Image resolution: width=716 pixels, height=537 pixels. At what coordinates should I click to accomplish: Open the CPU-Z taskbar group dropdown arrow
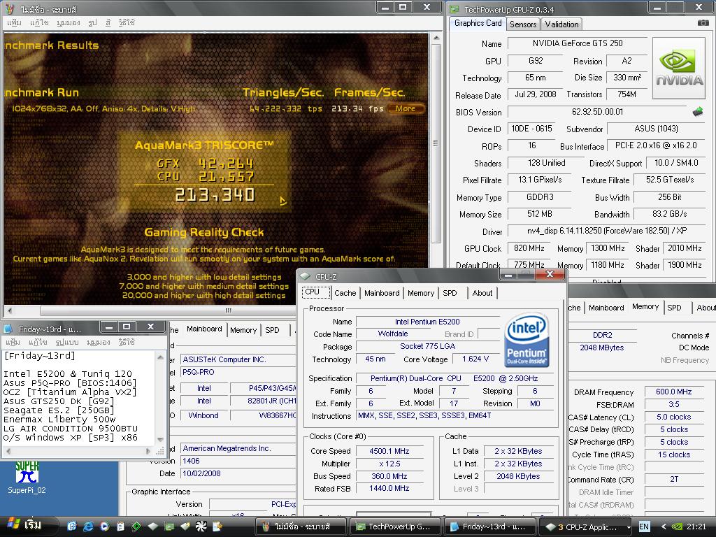(629, 527)
